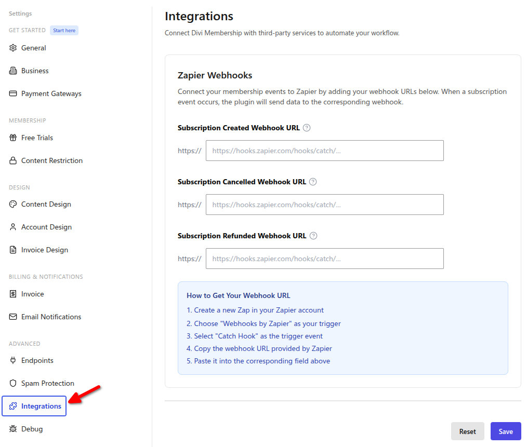Click the DESIGN section header
Screen dimensions: 527x447
(19, 187)
